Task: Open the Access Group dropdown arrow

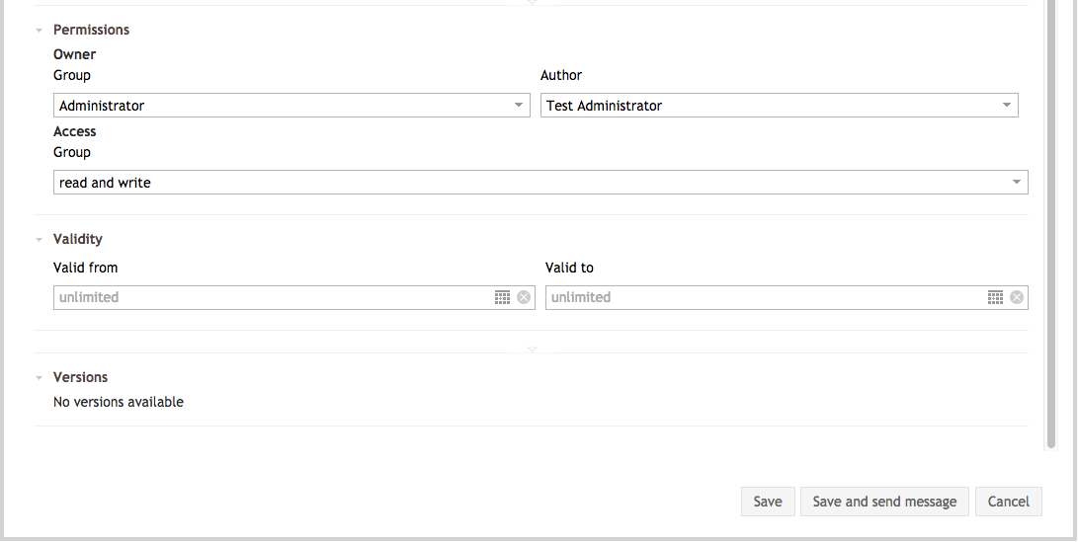Action: [1017, 183]
